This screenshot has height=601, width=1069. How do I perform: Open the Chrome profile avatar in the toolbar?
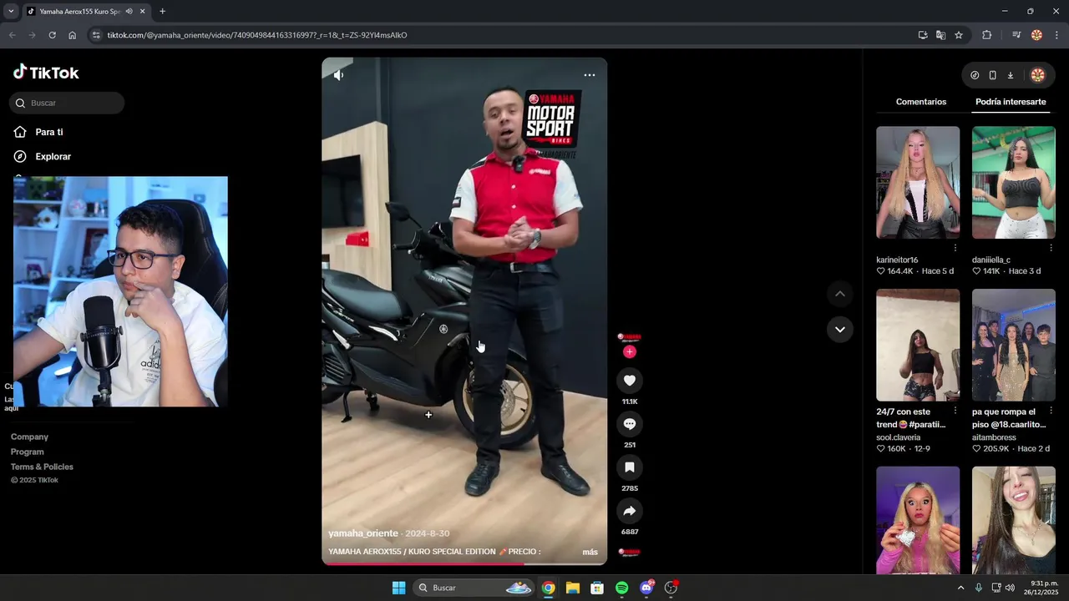1036,35
